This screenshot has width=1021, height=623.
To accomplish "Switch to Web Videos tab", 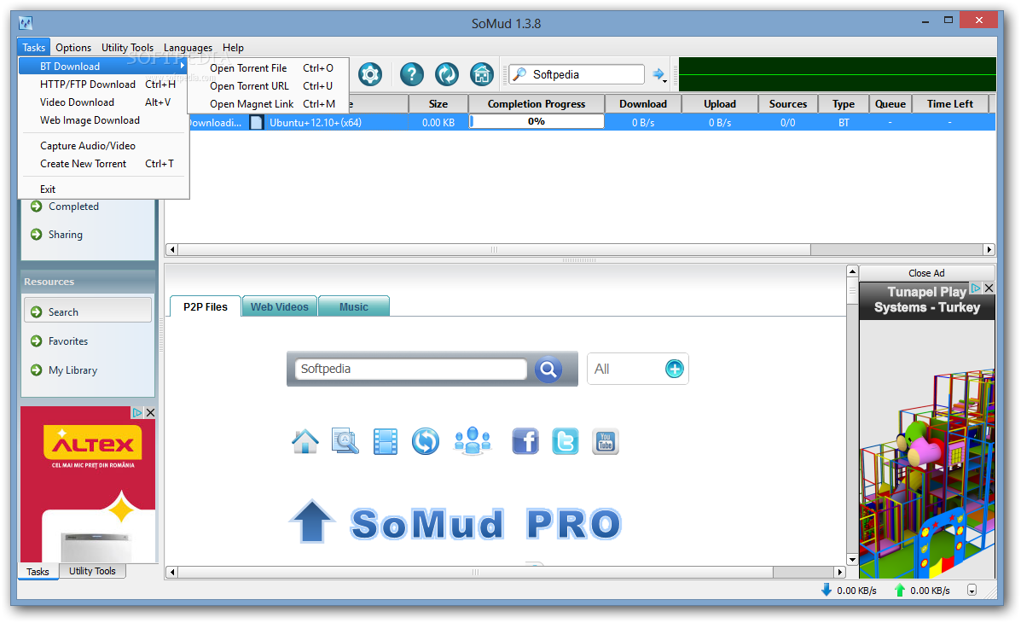I will 279,306.
